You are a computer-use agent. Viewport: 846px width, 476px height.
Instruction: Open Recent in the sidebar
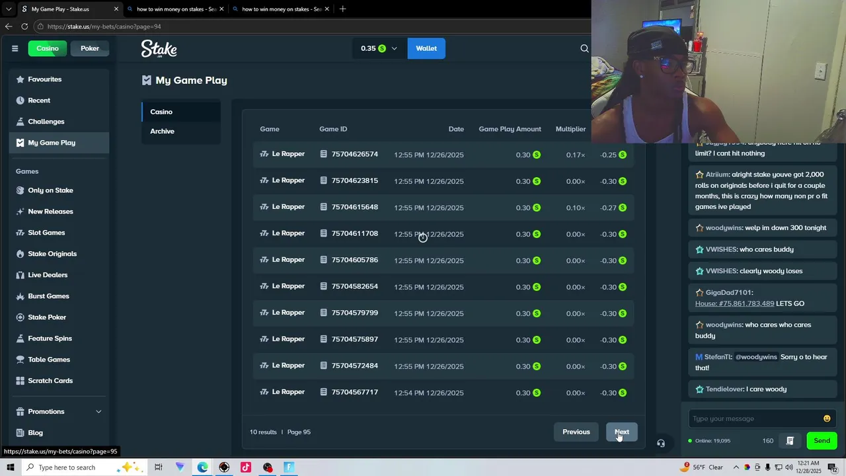click(x=59, y=100)
